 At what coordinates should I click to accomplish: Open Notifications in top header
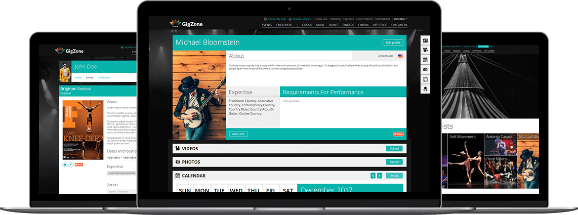[383, 19]
